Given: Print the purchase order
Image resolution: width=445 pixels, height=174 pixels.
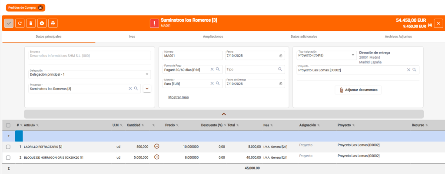Looking at the screenshot, I should (53, 23).
